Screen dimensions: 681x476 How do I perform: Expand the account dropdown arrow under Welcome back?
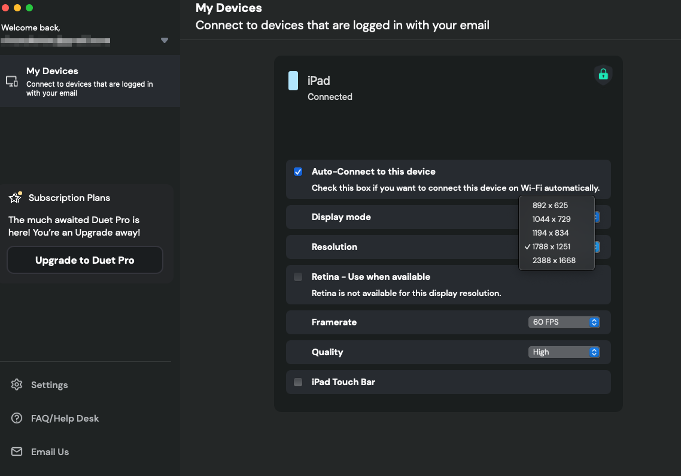[x=164, y=40]
